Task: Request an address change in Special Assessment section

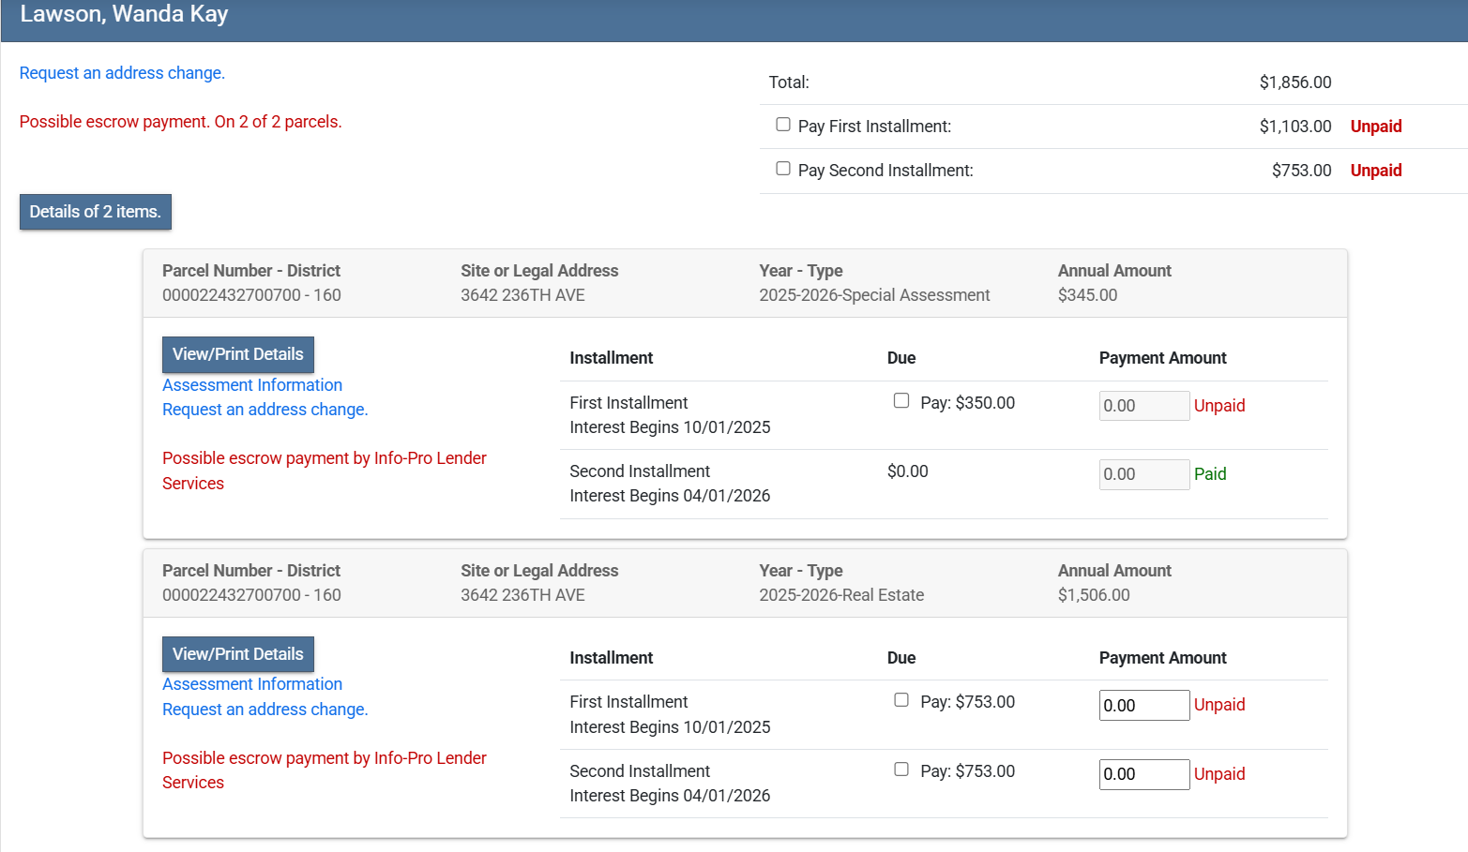Action: (265, 410)
